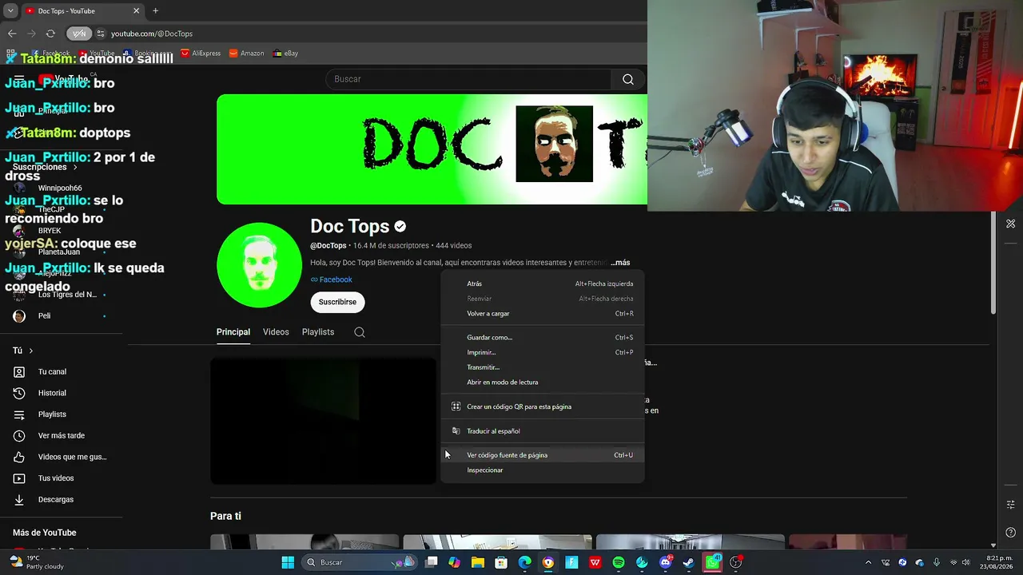Click the YouTube search magnifier button

point(628,79)
